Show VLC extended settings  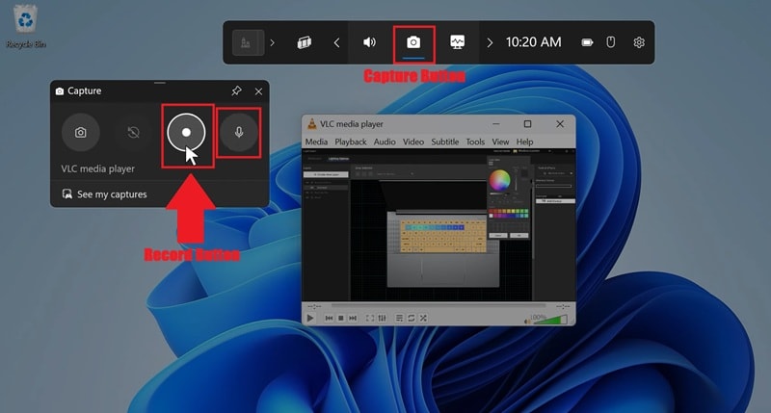pyautogui.click(x=382, y=319)
